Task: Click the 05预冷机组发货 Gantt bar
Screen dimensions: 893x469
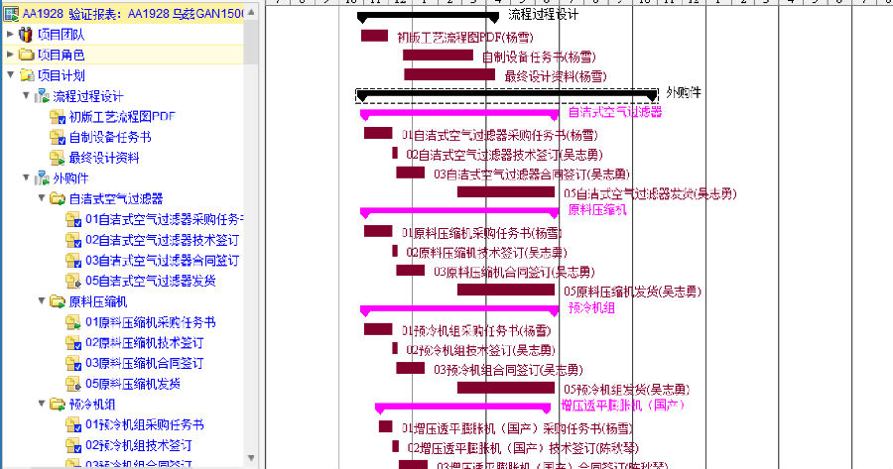Action: [506, 388]
